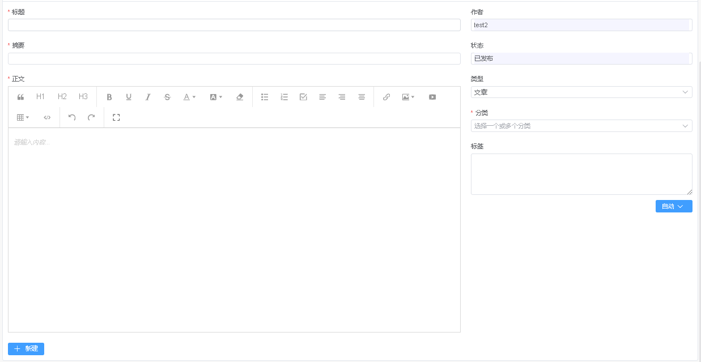Insert an ordered numbered list
The width and height of the screenshot is (701, 362).
point(284,96)
